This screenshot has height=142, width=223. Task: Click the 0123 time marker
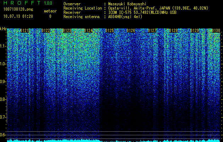tap(67, 31)
